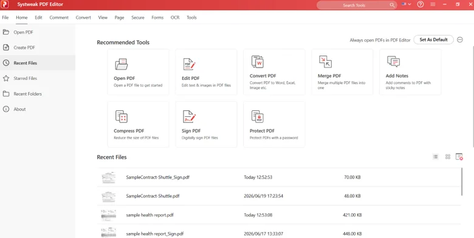Open the OCR tab
The image size is (474, 238).
[x=175, y=18]
